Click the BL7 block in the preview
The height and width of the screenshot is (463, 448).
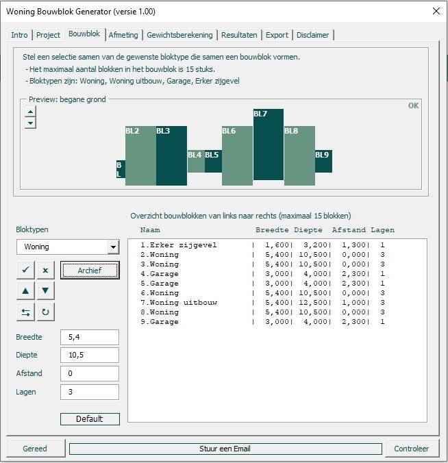click(x=269, y=145)
